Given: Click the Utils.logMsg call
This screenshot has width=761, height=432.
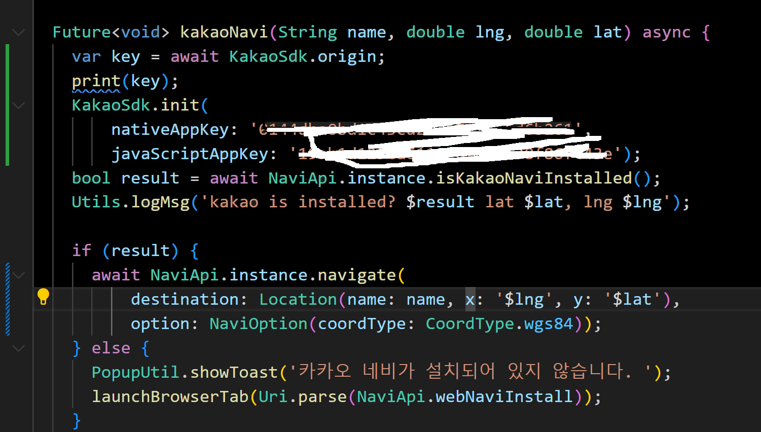Looking at the screenshot, I should click(130, 202).
